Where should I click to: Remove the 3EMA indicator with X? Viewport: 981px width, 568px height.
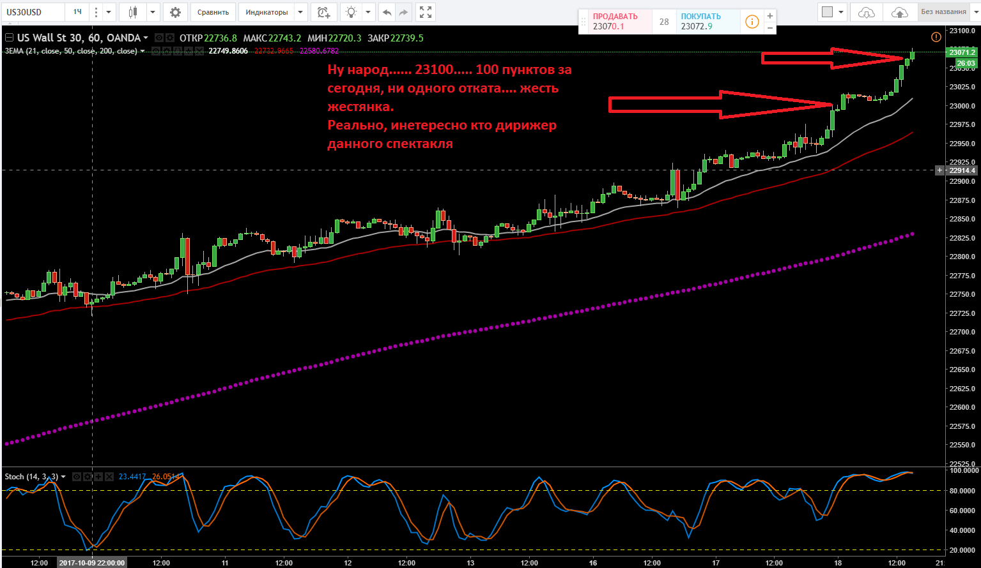198,51
